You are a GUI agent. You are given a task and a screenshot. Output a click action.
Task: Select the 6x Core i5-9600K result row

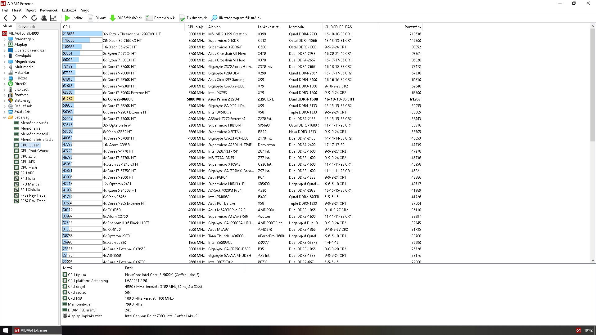click(x=242, y=99)
